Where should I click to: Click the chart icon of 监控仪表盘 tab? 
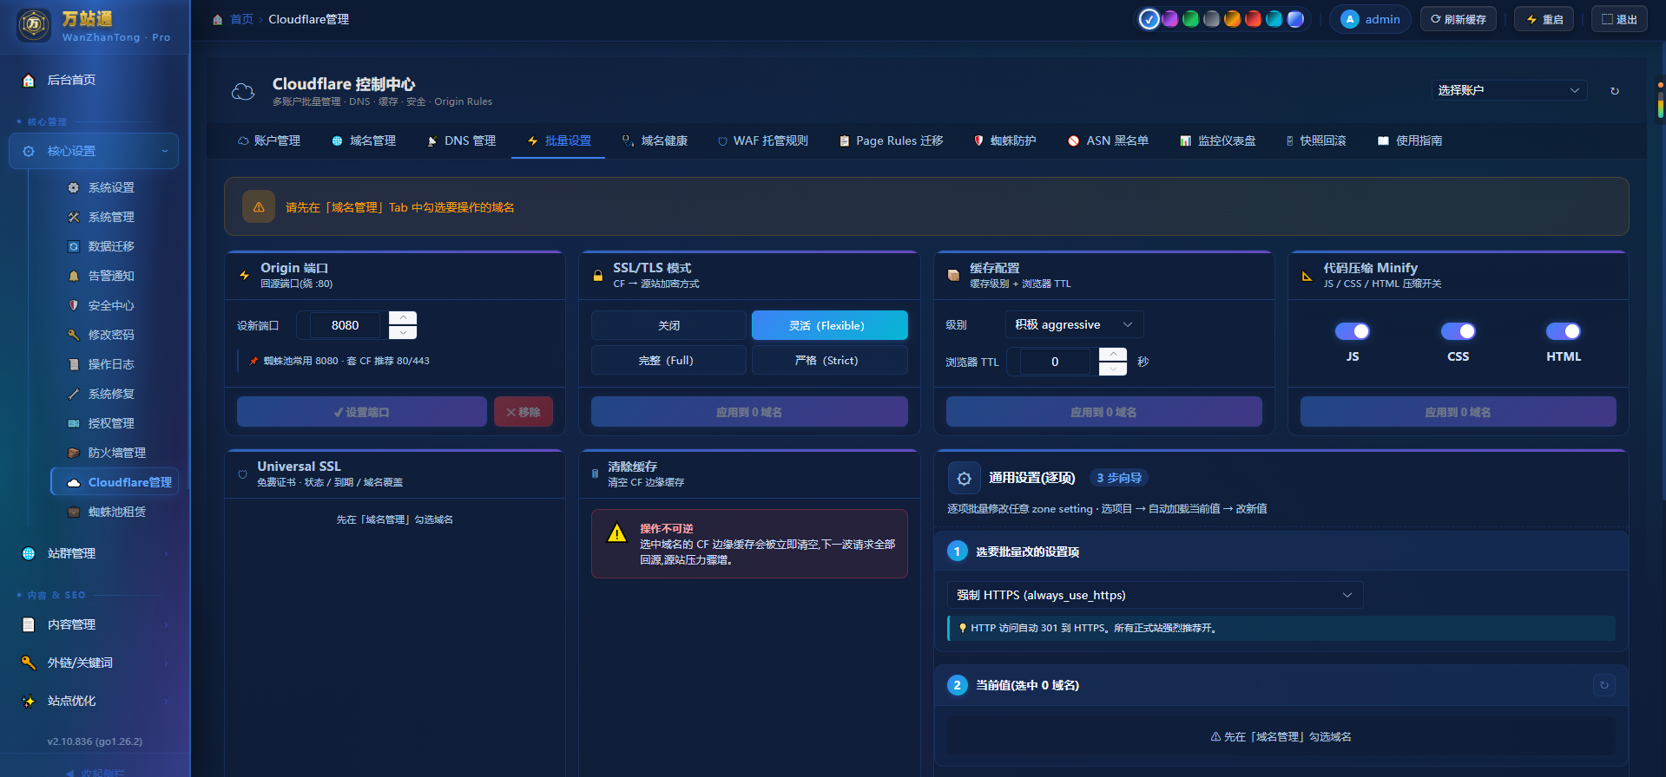pos(1185,140)
